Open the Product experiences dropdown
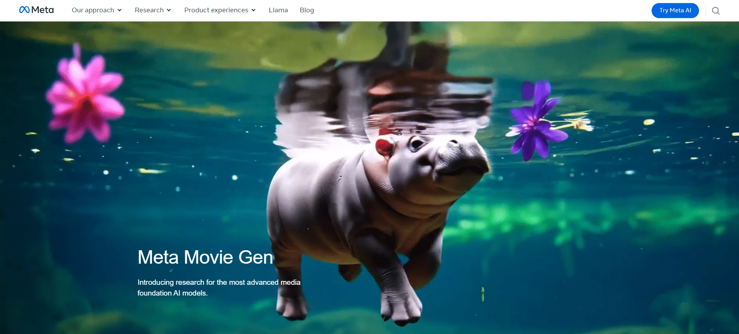Viewport: 739px width, 334px height. click(220, 10)
